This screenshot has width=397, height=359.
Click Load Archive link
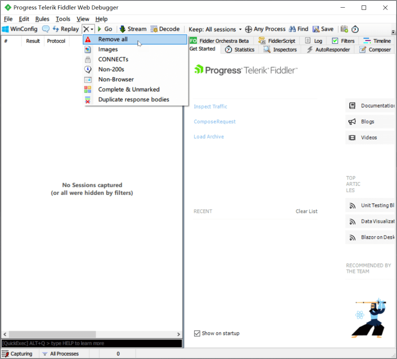(209, 137)
